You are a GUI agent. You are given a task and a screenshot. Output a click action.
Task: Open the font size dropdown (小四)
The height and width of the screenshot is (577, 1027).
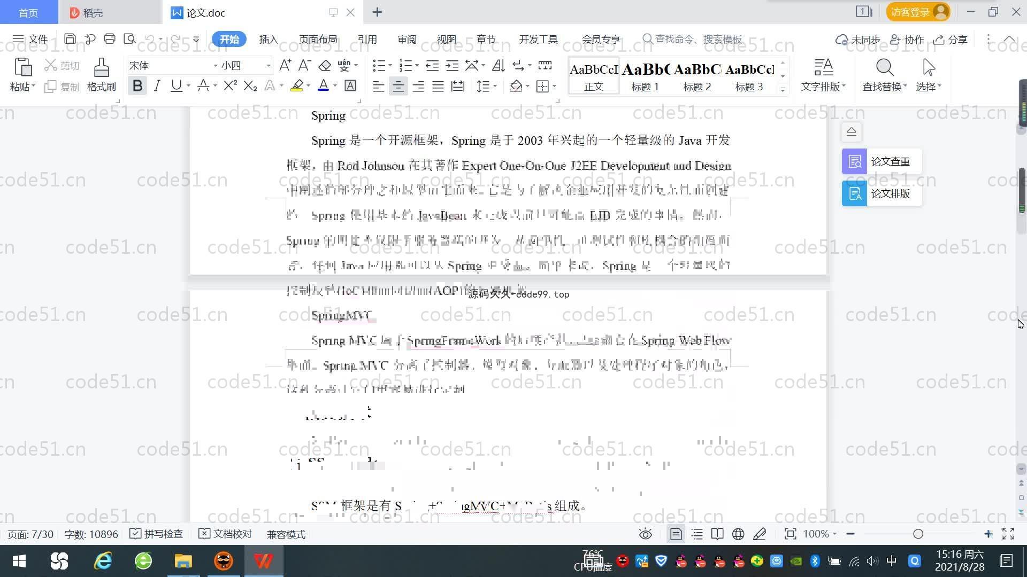click(x=269, y=66)
